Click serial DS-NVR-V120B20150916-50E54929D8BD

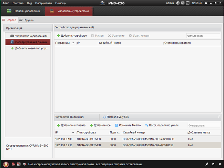(149, 139)
